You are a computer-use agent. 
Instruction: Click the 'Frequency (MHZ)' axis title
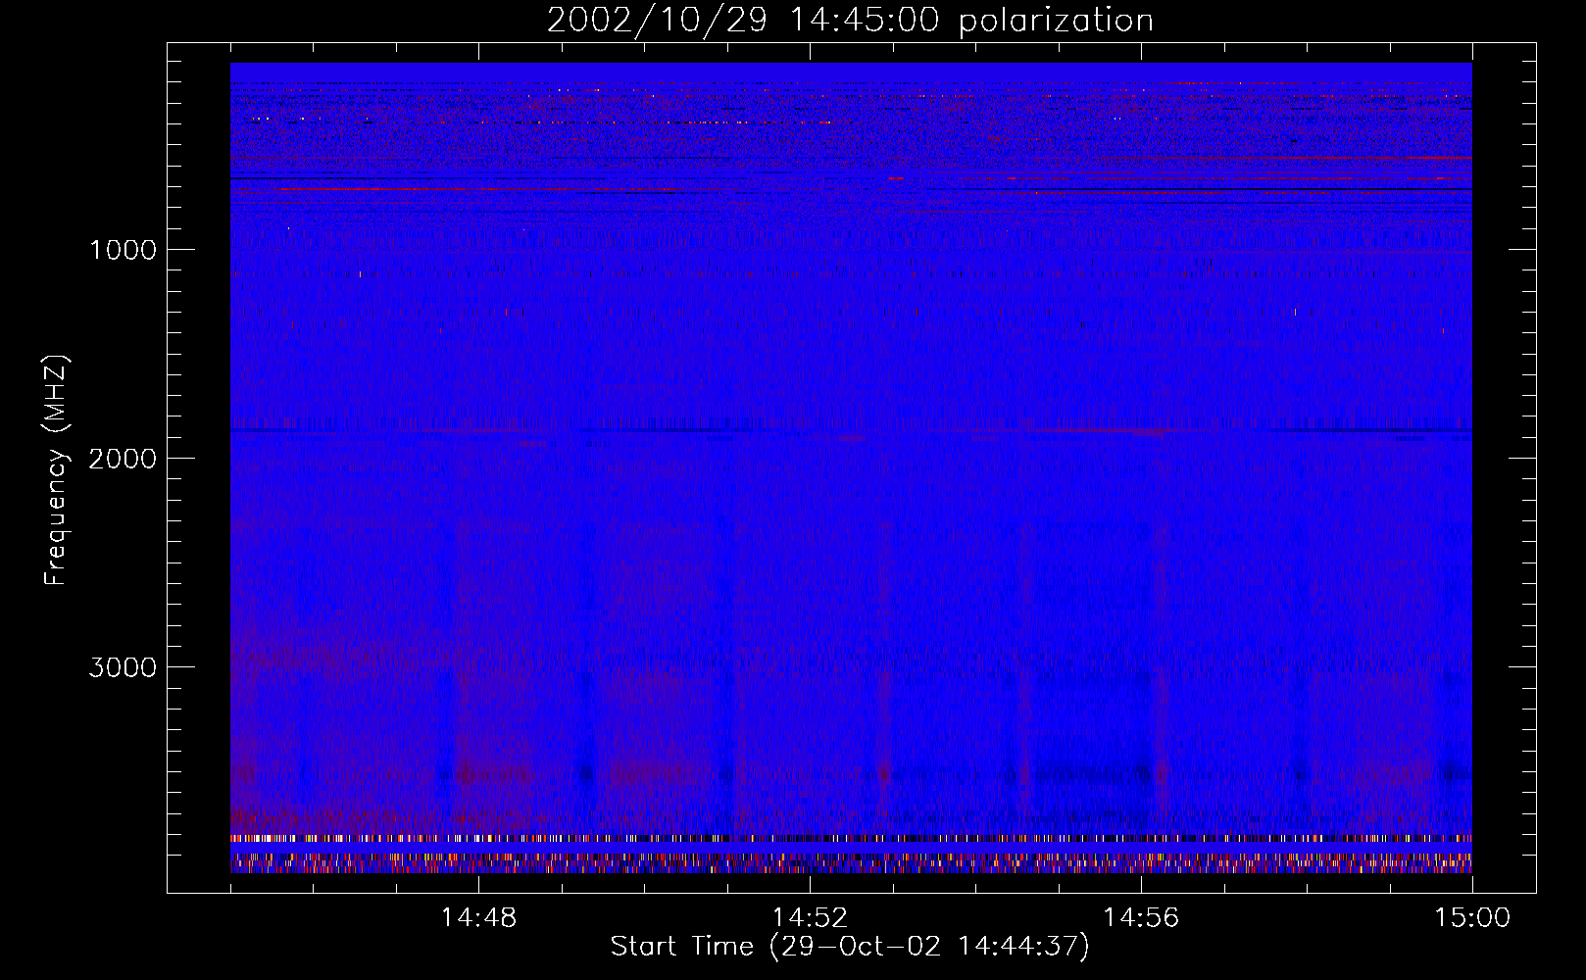tap(56, 469)
